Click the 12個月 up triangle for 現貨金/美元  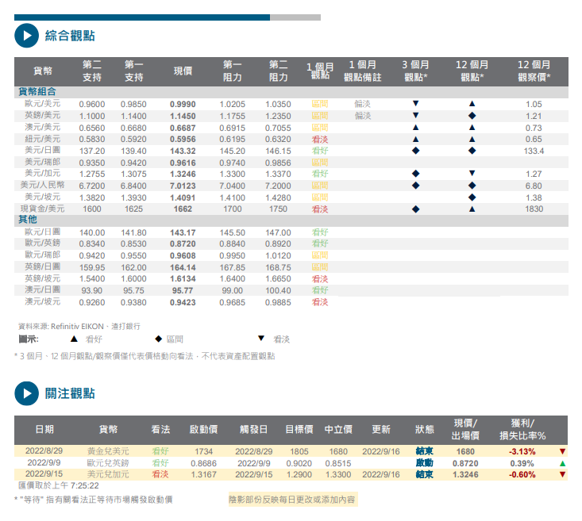[472, 209]
